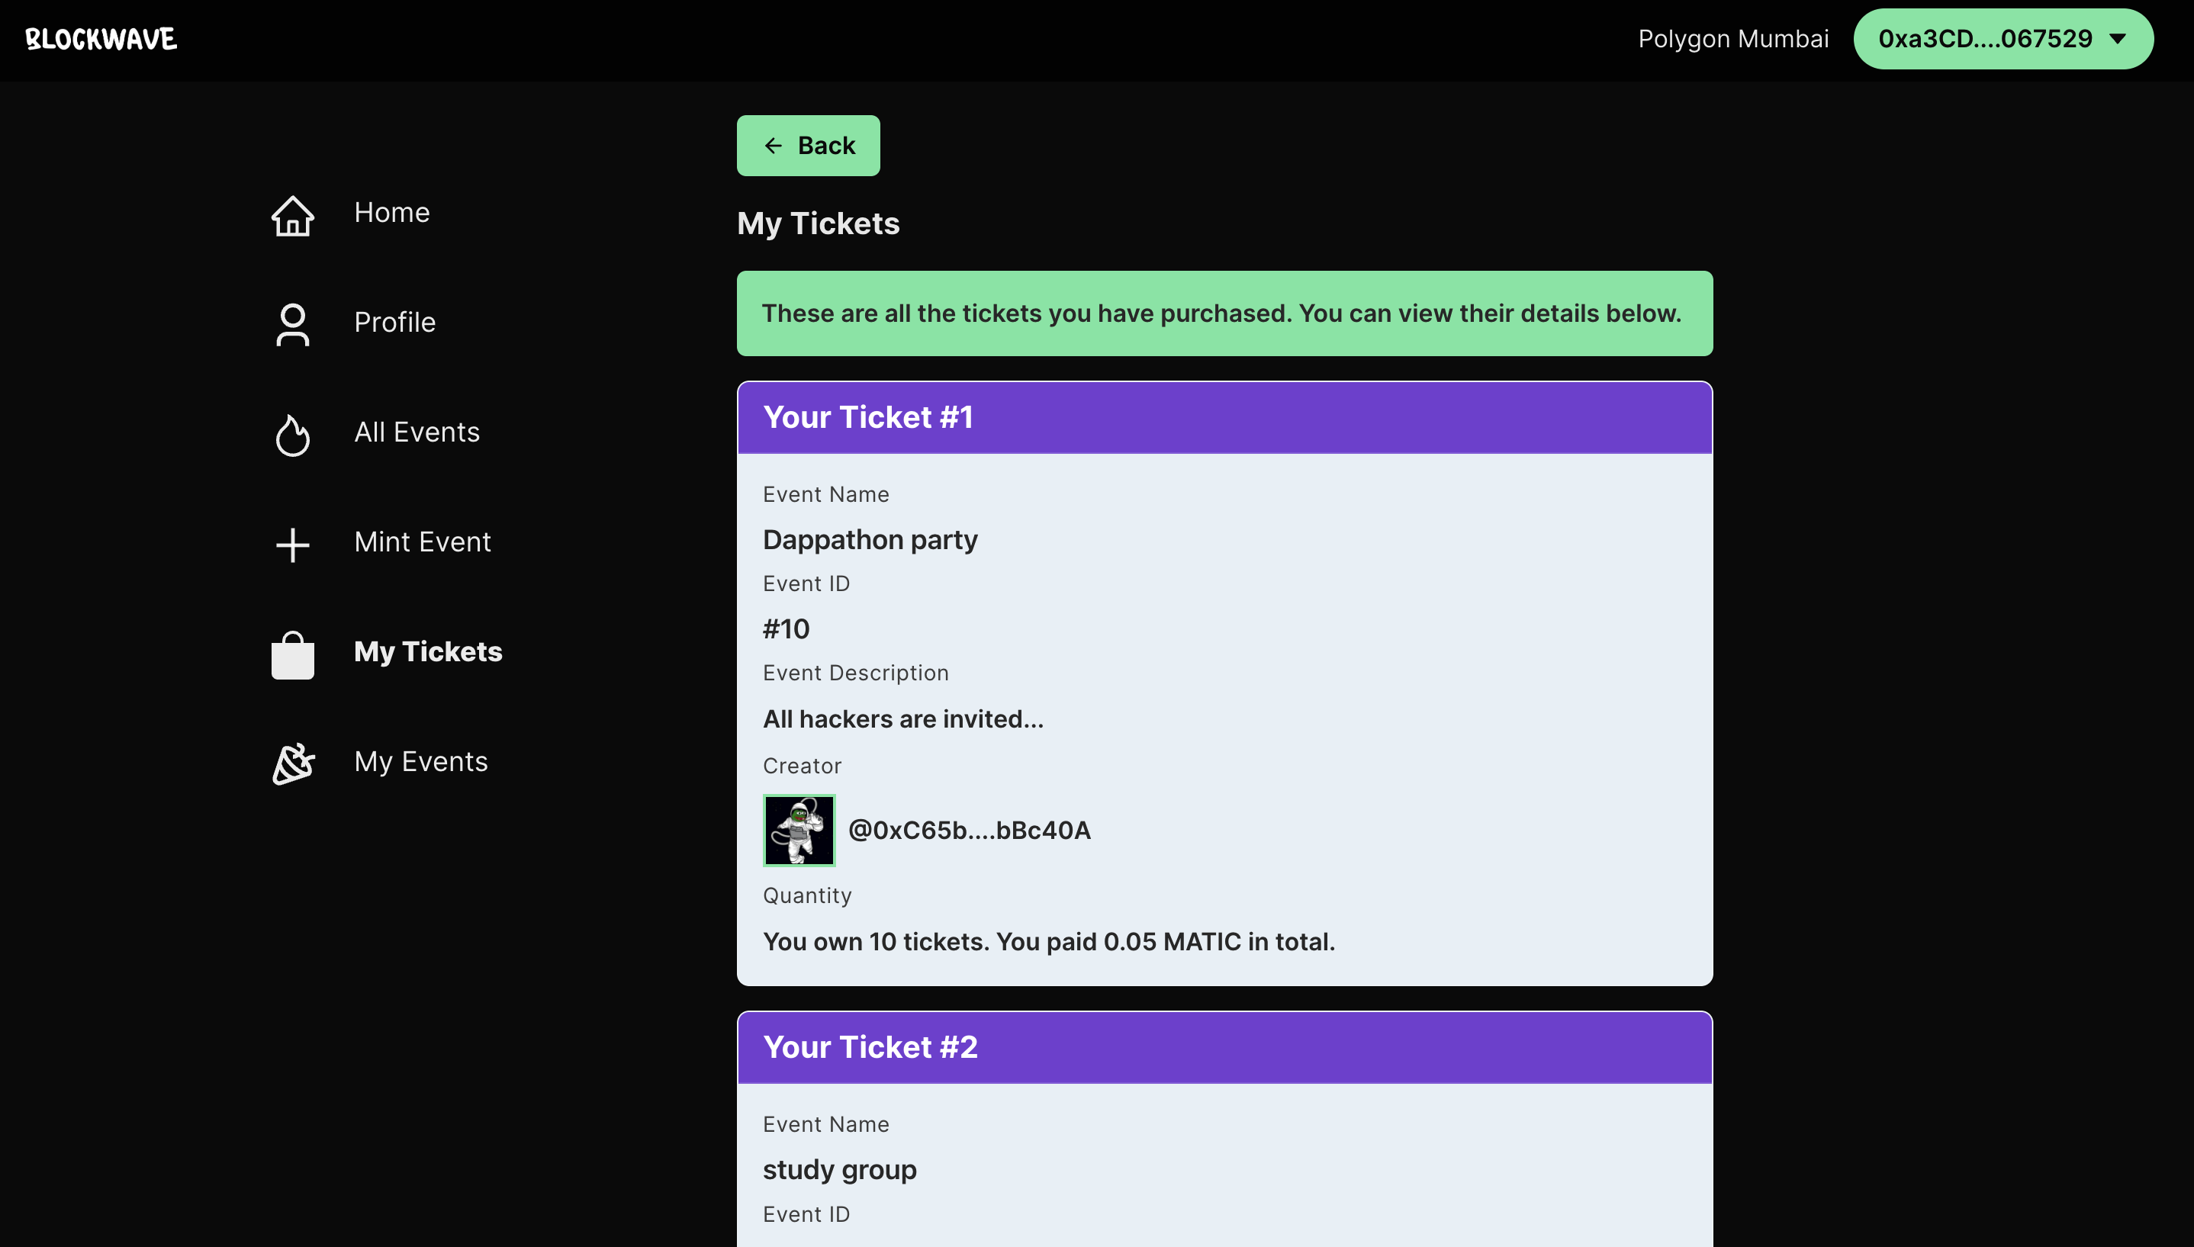Click the Your Ticket #2 header

(1224, 1046)
